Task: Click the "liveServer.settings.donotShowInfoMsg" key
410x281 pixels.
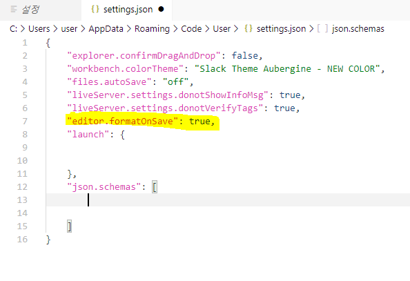Action: (x=168, y=95)
